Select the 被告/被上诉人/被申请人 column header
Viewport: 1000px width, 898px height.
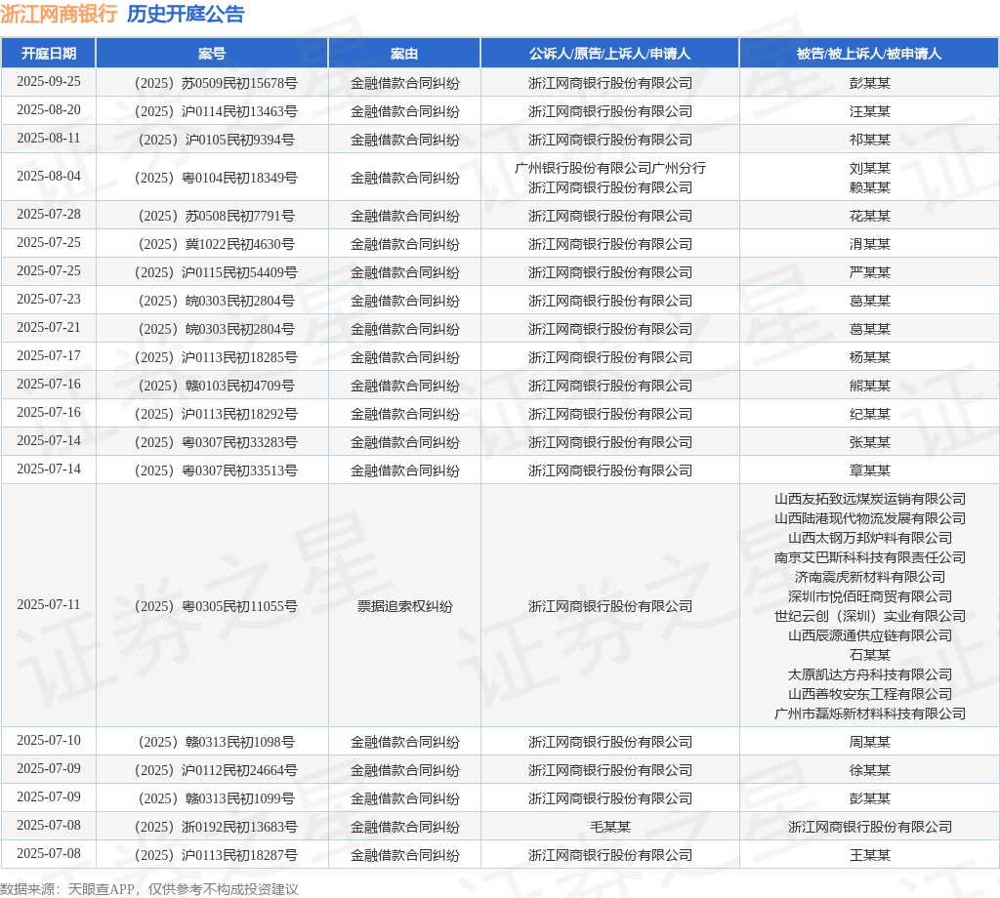pos(869,54)
